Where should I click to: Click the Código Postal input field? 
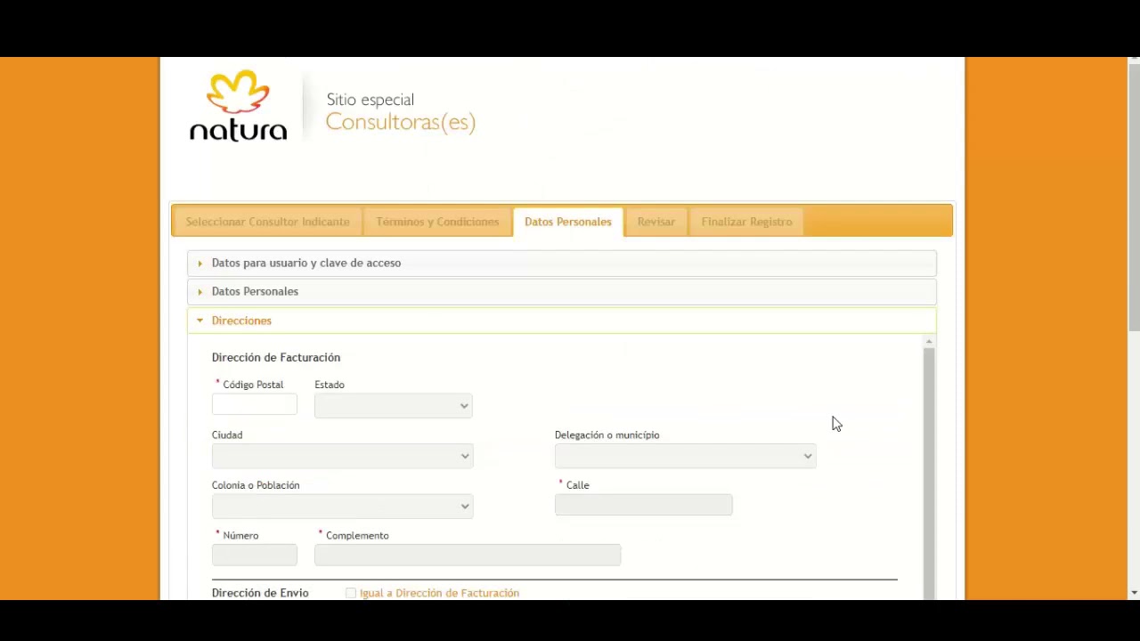tap(255, 405)
